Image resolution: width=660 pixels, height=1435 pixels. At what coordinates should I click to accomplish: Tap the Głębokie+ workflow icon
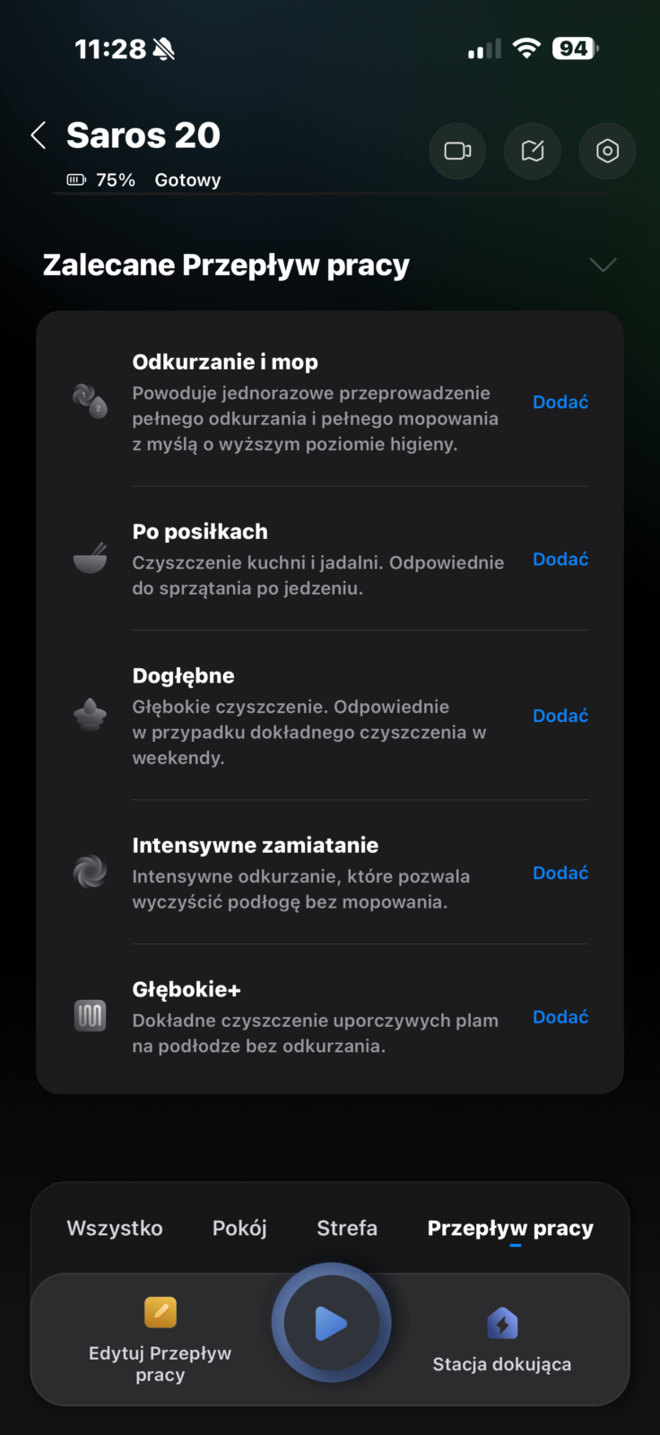point(90,1016)
